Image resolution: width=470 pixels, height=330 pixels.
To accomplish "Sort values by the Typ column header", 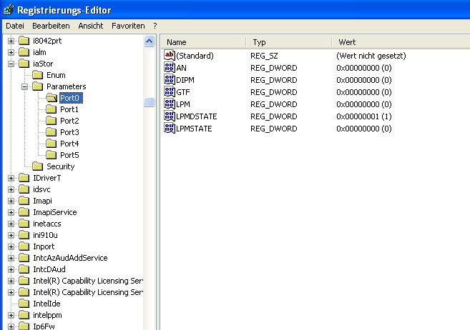I will pos(289,42).
